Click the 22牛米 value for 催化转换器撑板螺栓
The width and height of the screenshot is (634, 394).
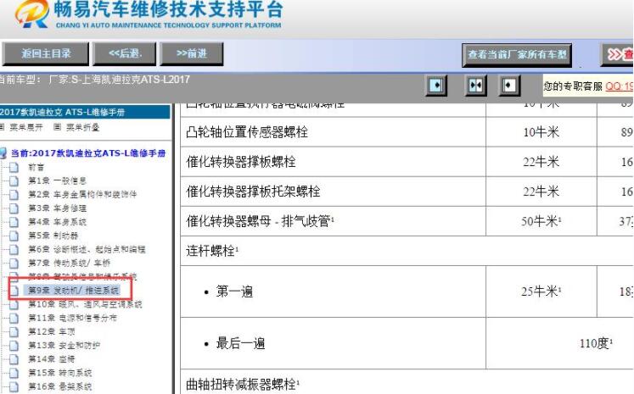click(x=541, y=162)
